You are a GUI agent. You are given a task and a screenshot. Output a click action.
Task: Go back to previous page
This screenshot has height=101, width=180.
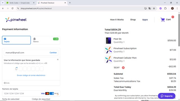click(x=3, y=8)
